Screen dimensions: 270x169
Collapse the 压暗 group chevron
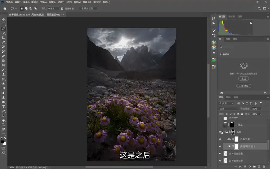224,132
